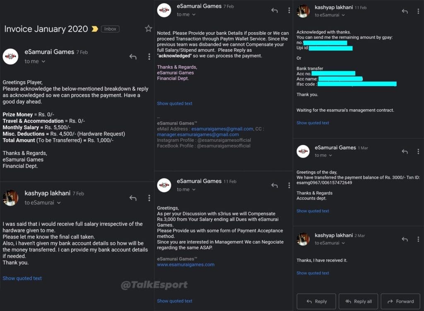The image size is (424, 311).
Task: Open the www.esamuraigames.com website link
Action: (x=185, y=265)
